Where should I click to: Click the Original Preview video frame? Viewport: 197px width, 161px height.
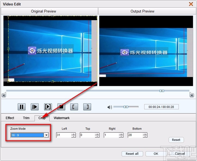50,51
